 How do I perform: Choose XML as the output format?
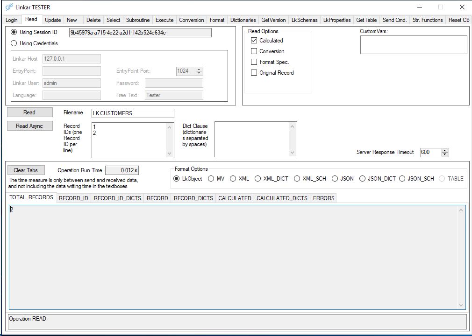click(x=233, y=179)
